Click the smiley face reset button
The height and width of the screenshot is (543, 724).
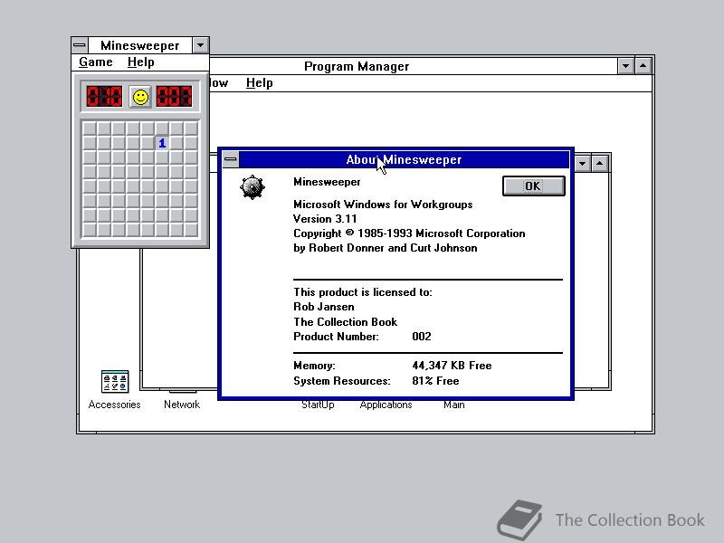(140, 97)
